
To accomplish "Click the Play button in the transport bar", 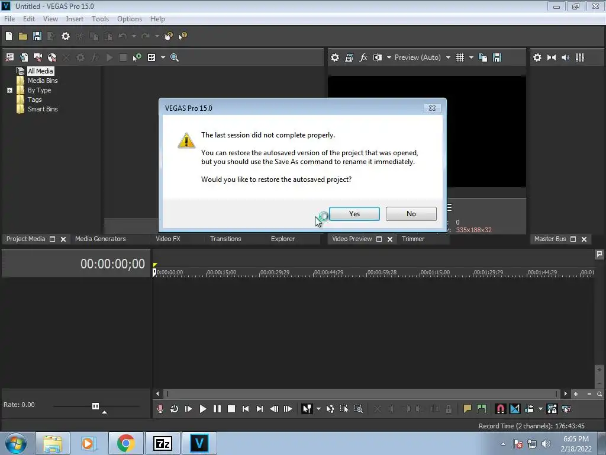I will (x=202, y=409).
